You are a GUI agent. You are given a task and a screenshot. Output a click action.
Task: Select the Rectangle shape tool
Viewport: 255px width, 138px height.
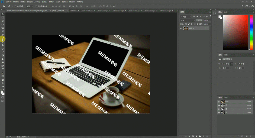pyautogui.click(x=3, y=76)
